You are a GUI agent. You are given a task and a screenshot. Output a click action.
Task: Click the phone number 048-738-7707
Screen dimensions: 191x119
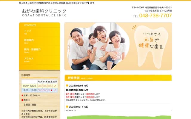coord(155,16)
